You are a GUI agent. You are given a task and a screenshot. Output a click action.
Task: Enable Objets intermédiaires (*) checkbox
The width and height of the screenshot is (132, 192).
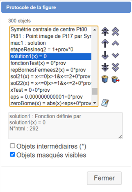click(x=13, y=146)
